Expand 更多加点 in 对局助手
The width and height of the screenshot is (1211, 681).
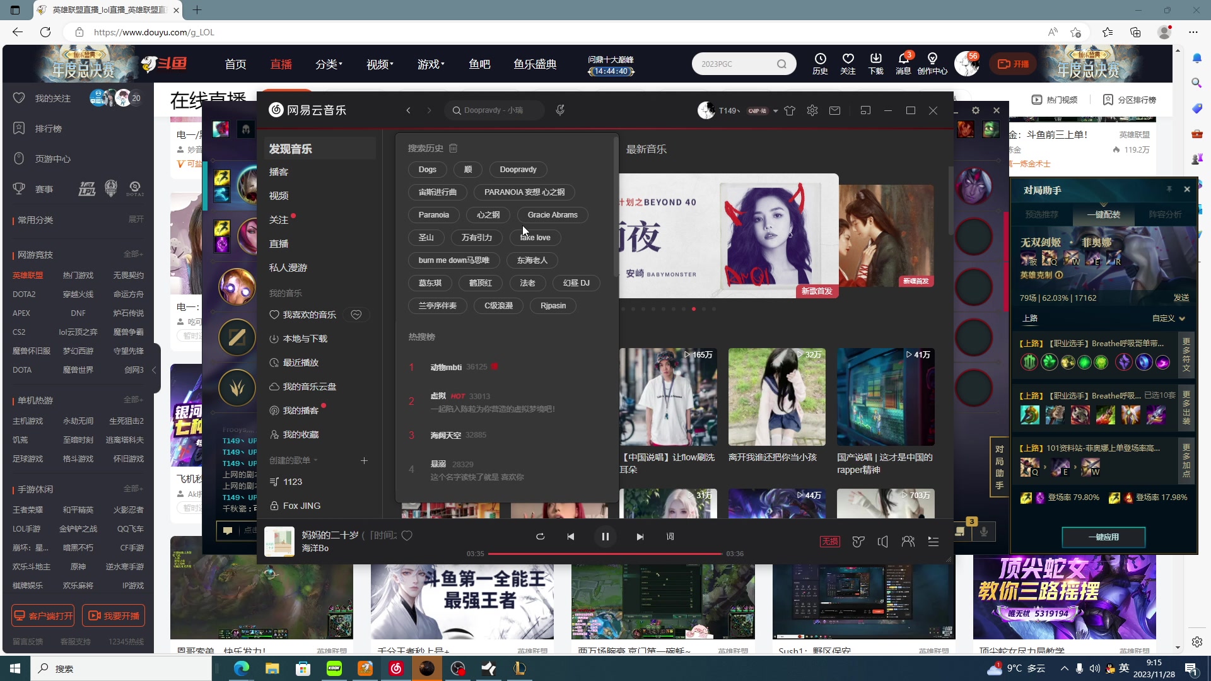[x=1186, y=460]
